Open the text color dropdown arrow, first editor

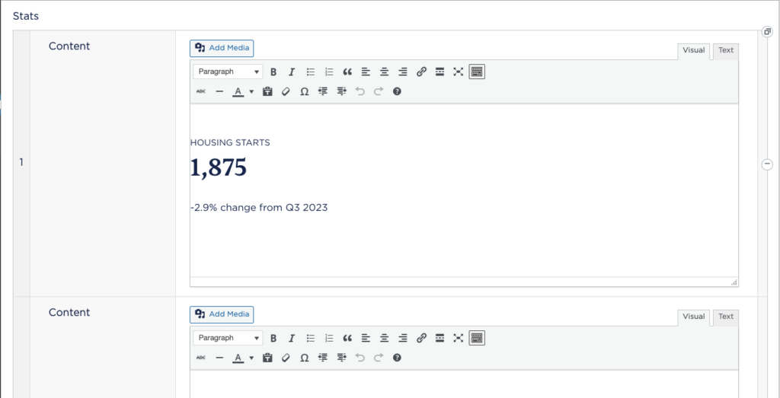(x=251, y=91)
